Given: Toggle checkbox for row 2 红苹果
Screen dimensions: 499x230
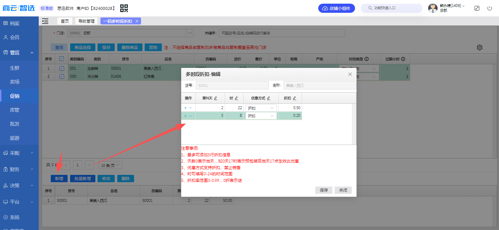Looking at the screenshot, I should point(61,77).
